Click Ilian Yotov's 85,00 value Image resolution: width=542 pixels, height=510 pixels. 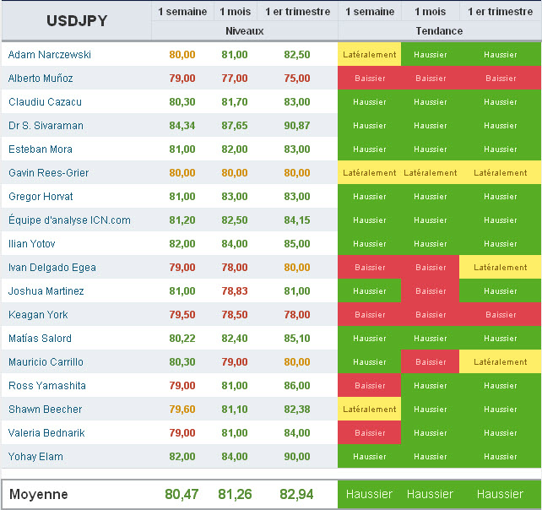coord(297,244)
